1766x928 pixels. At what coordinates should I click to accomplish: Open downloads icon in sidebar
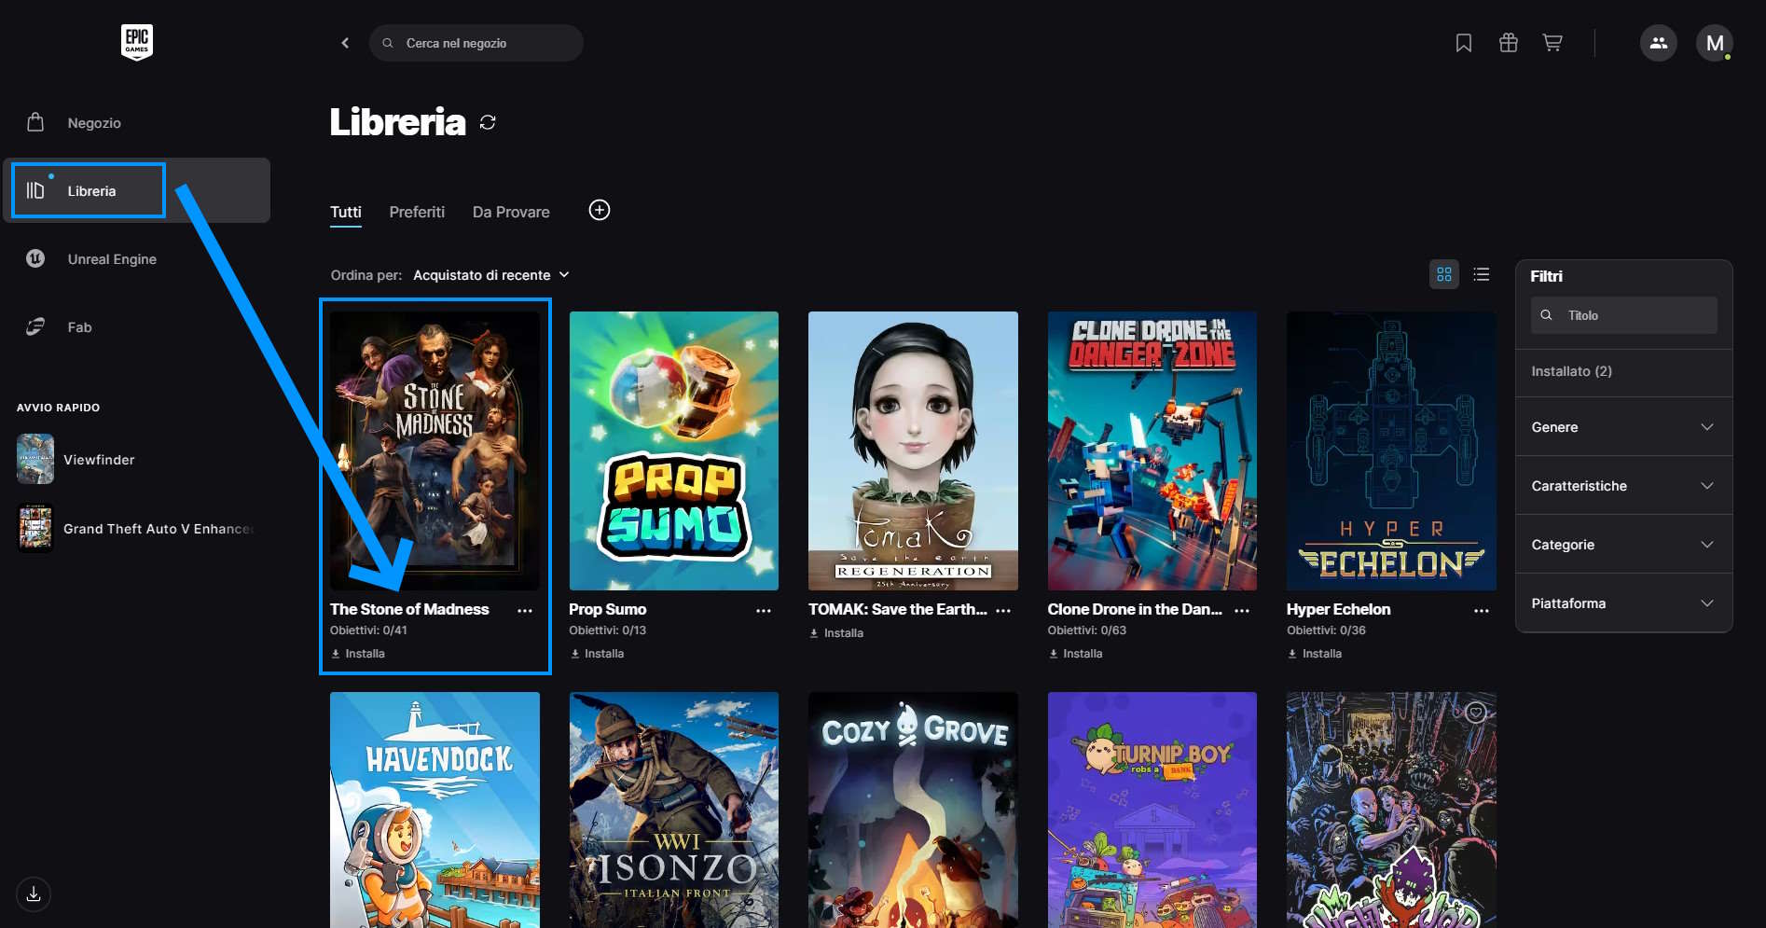point(34,893)
